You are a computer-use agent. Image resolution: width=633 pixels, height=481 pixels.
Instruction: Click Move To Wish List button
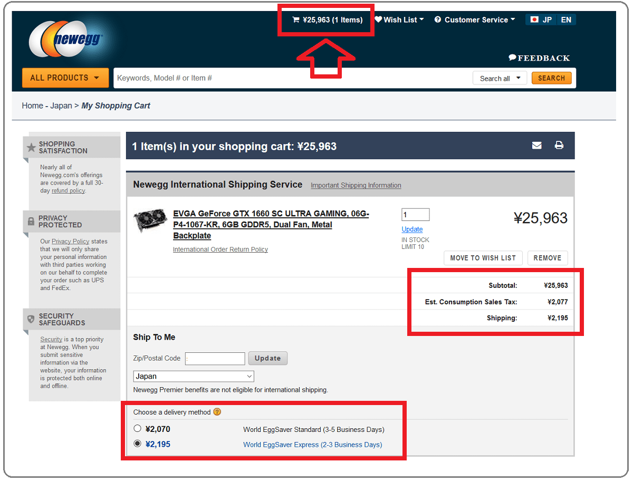483,258
